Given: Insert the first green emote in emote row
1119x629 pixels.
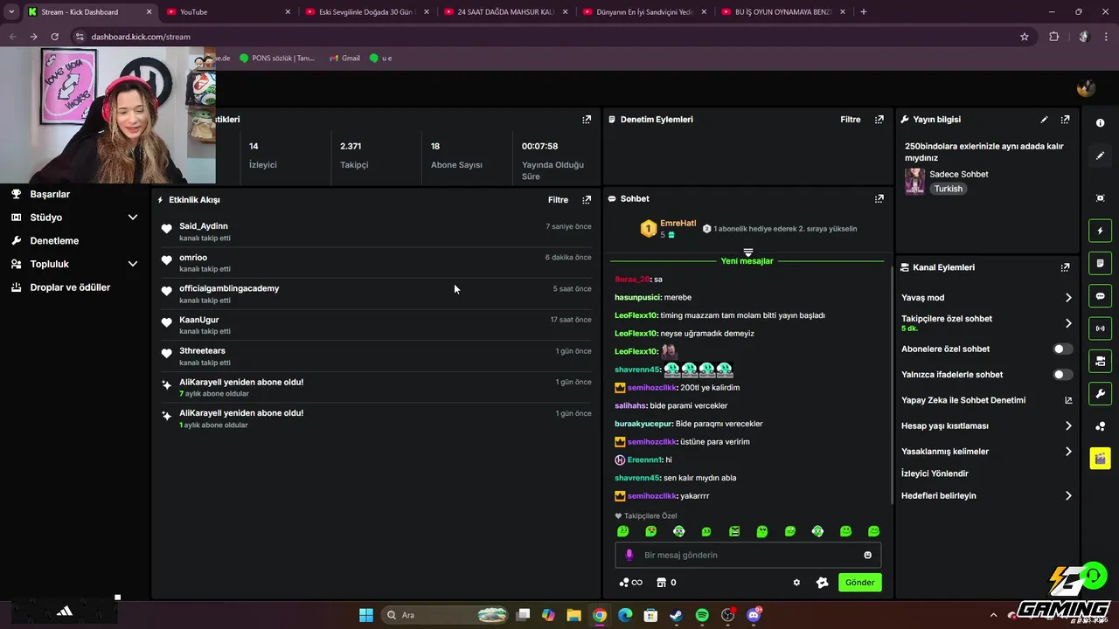Looking at the screenshot, I should (x=622, y=531).
